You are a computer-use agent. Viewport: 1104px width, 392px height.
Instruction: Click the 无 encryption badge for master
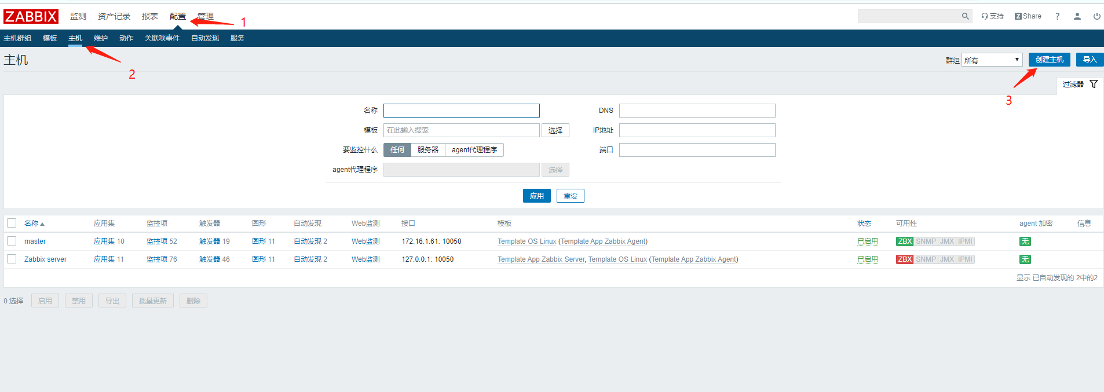click(x=1025, y=241)
